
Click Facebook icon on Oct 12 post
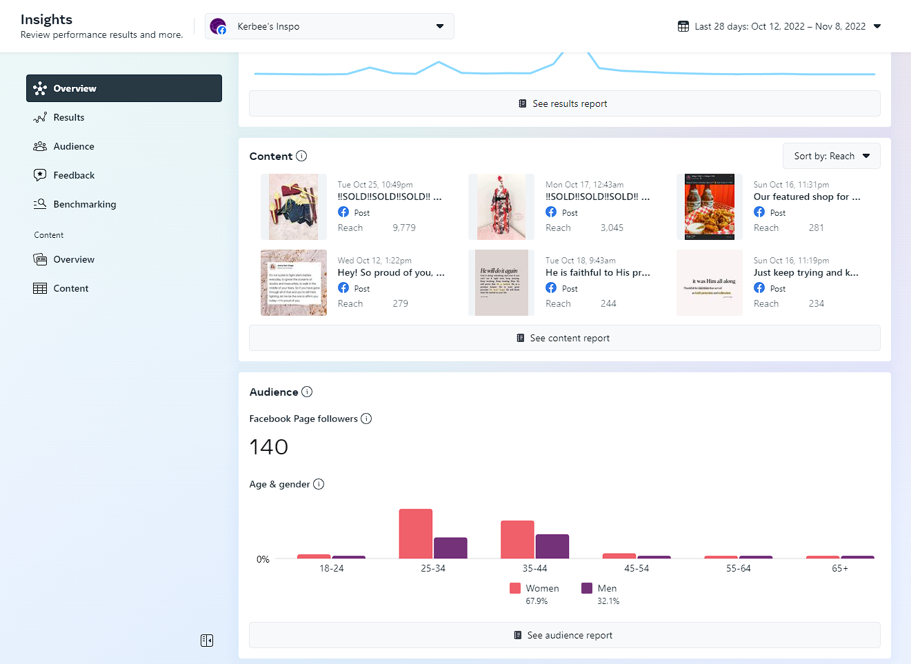[x=343, y=288]
